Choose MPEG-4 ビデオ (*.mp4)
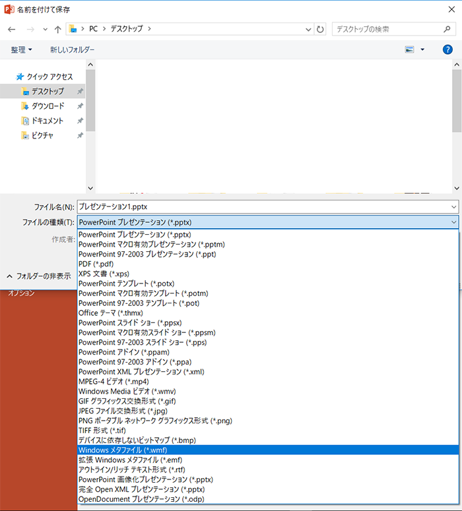 tap(268, 381)
